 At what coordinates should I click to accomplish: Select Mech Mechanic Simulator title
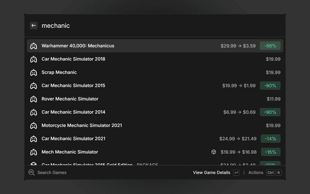pos(70,152)
